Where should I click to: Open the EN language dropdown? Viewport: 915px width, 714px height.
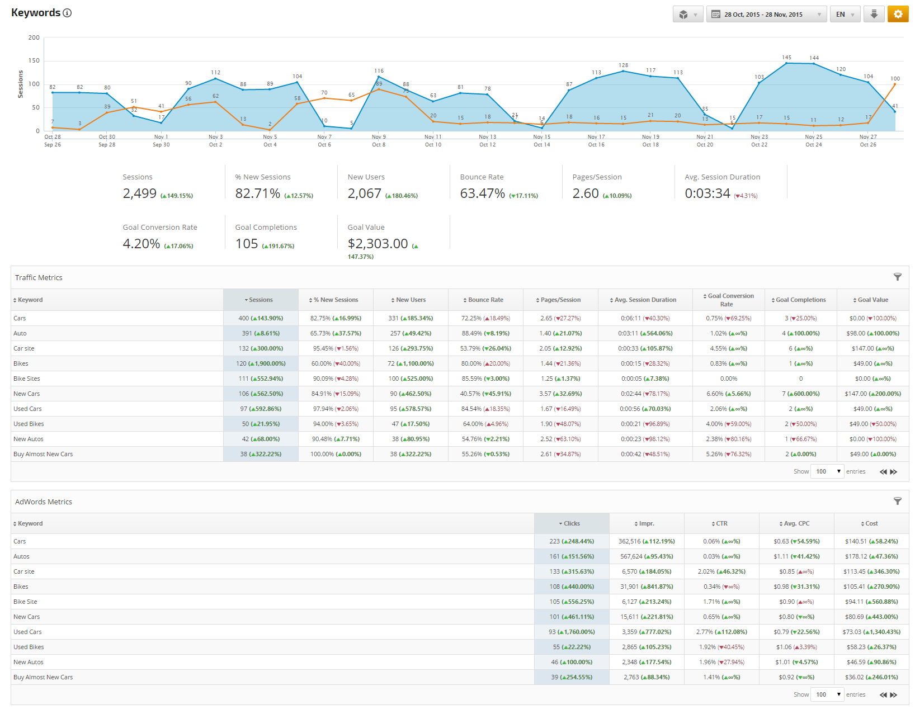845,15
